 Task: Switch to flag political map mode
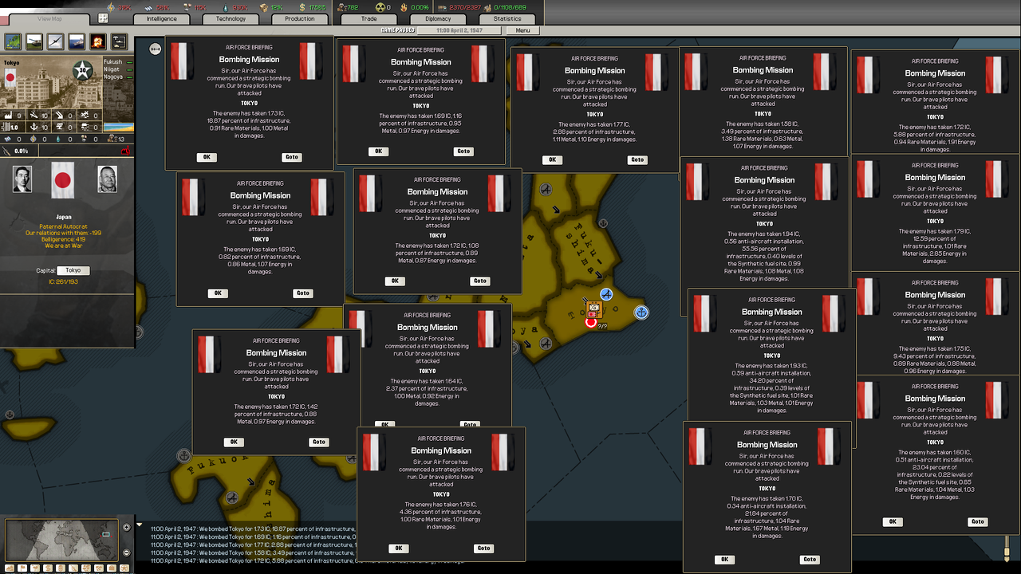point(22,568)
